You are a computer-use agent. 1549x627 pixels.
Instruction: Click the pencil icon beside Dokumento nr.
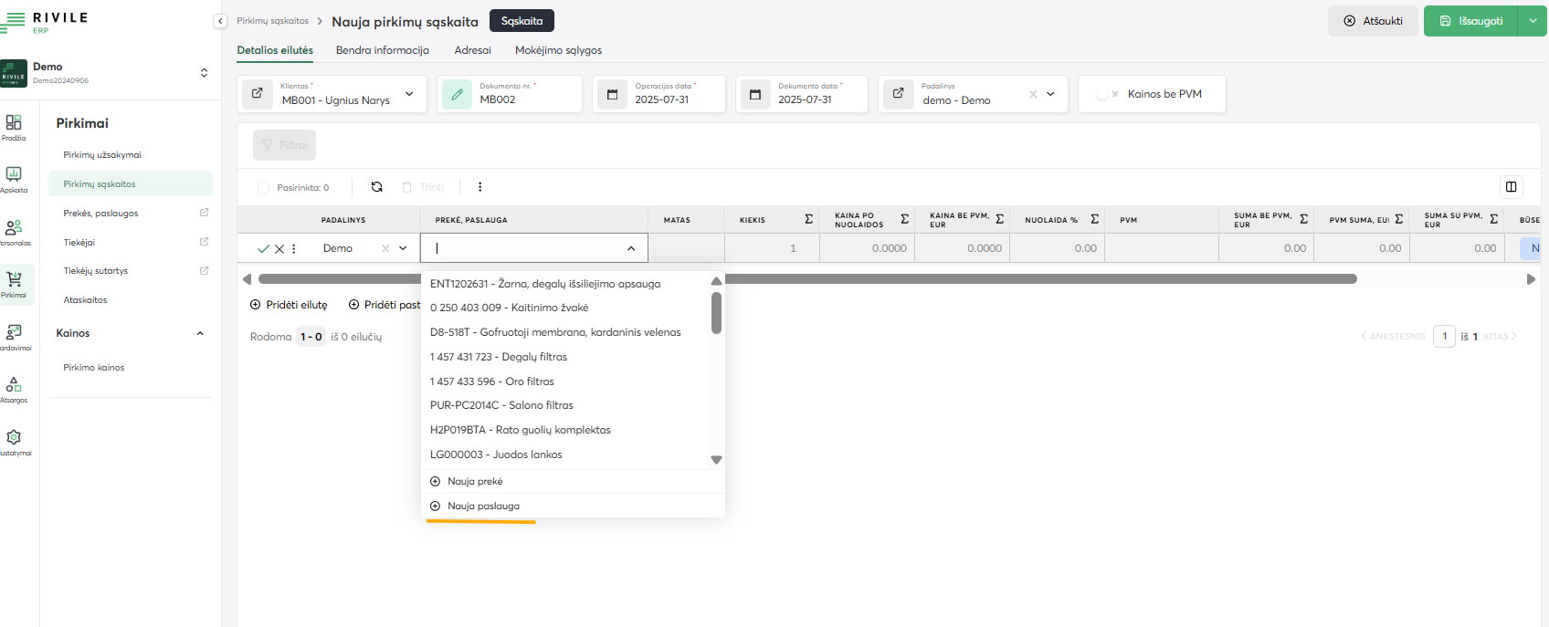457,94
